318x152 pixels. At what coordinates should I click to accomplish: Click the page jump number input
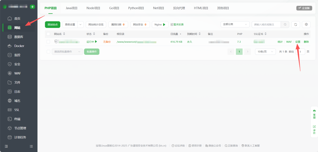tap(301, 51)
